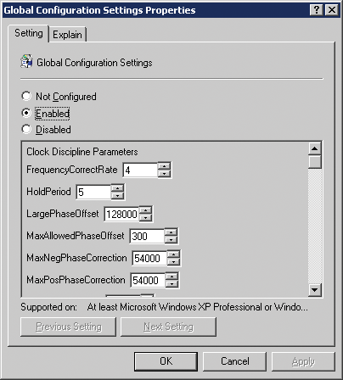Increase MaxNegPhaseCorrection with the up spinner

pos(173,254)
